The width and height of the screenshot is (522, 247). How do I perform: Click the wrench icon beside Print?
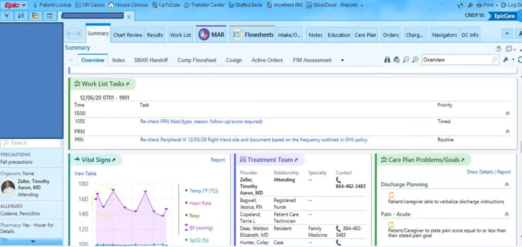tap(470, 5)
